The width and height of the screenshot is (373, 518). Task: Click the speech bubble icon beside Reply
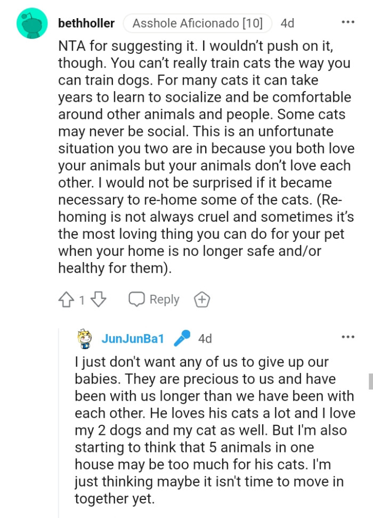coord(137,300)
